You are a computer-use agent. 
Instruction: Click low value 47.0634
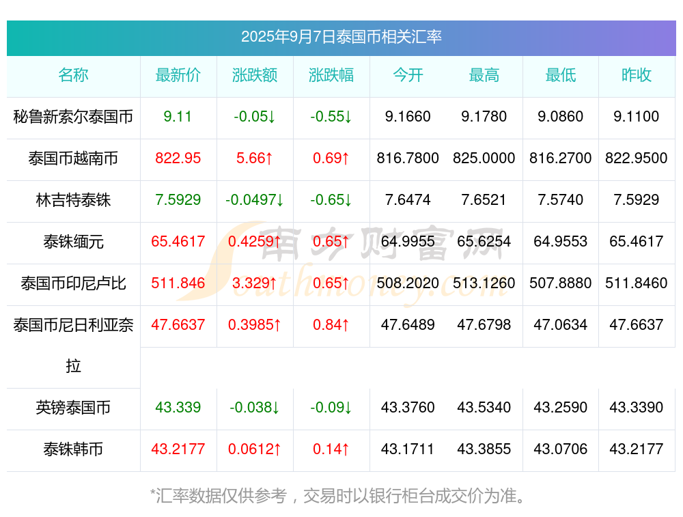pos(561,324)
